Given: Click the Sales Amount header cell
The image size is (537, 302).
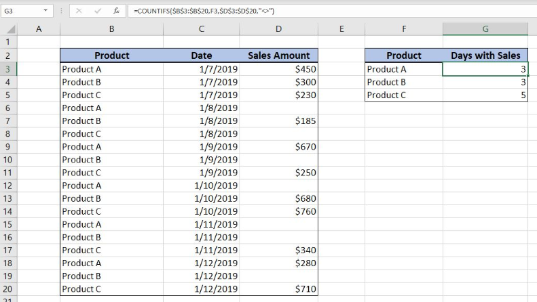Looking at the screenshot, I should tap(279, 56).
